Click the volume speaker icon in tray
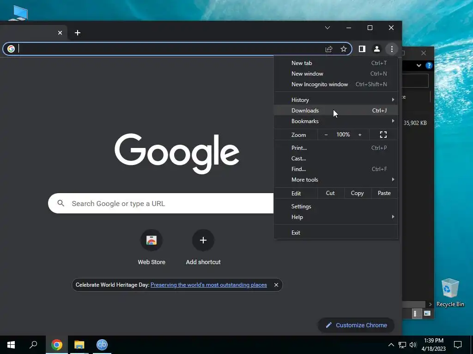 pos(413,345)
